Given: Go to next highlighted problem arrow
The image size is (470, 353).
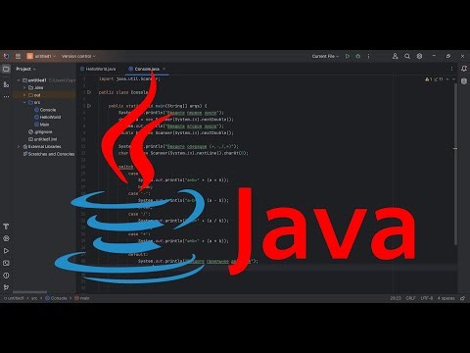Looking at the screenshot, I should point(453,79).
